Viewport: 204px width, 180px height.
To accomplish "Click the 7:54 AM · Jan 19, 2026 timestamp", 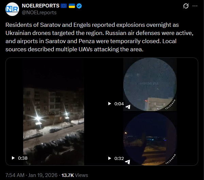I will point(31,175).
